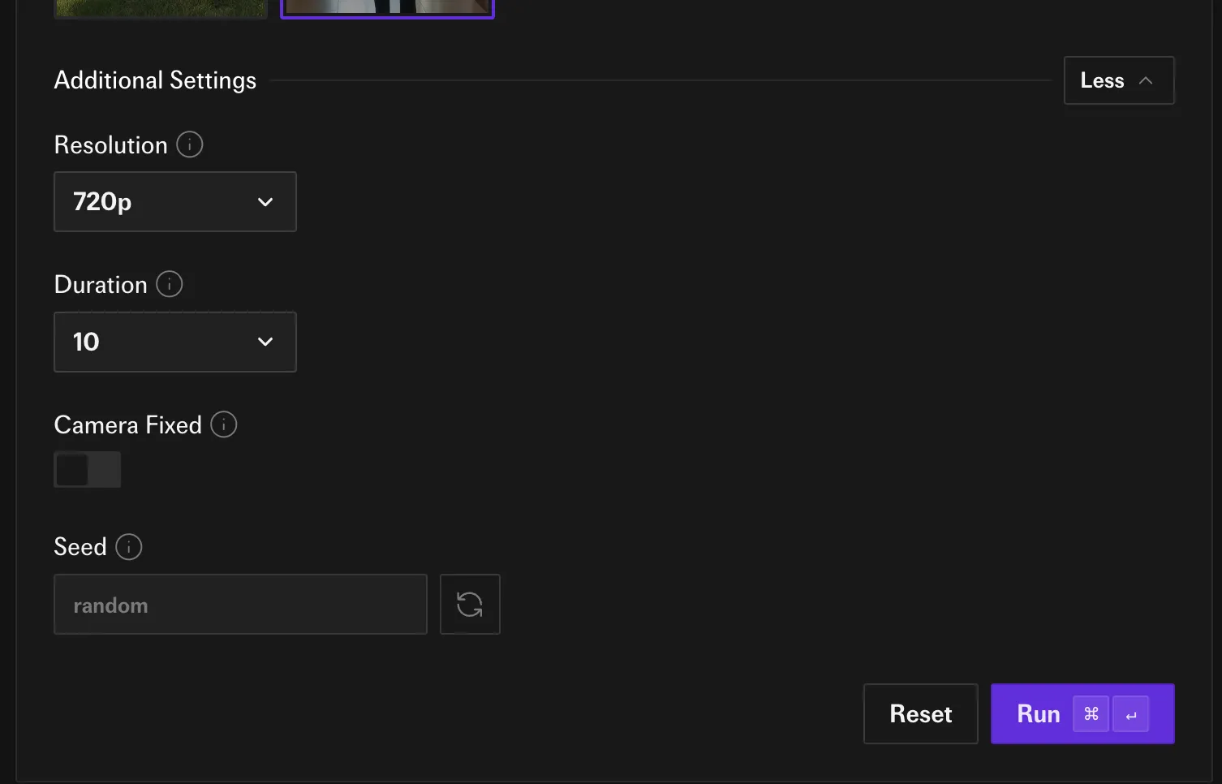The height and width of the screenshot is (784, 1222).
Task: Select the left image thumbnail
Action: (161, 8)
